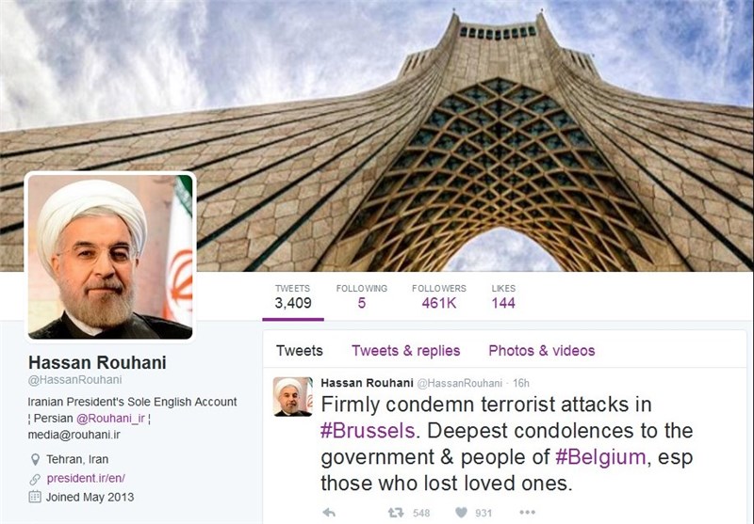View the 3,409 Tweets count
The width and height of the screenshot is (754, 524).
tap(293, 296)
